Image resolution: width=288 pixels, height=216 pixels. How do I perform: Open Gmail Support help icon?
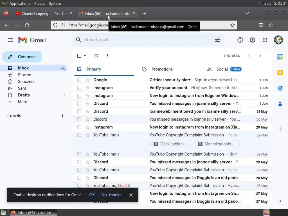240,40
